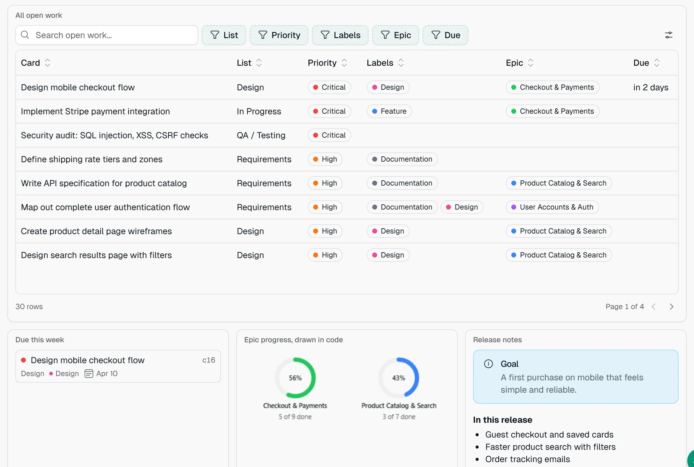The width and height of the screenshot is (694, 467).
Task: Click the 'in 2 days' due cell
Action: pos(651,87)
